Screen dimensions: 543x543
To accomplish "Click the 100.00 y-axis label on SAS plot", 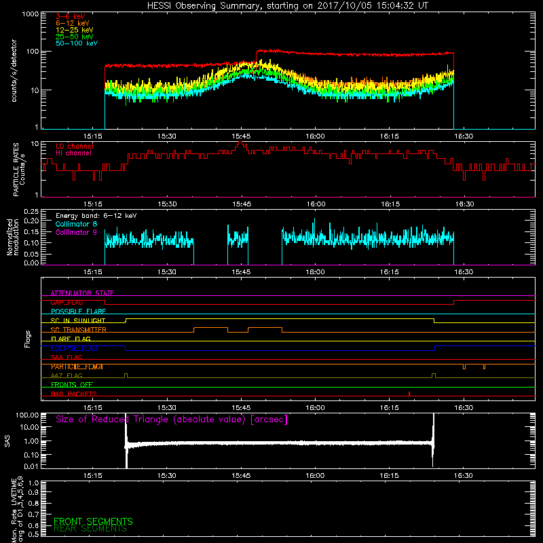I will (x=27, y=415).
